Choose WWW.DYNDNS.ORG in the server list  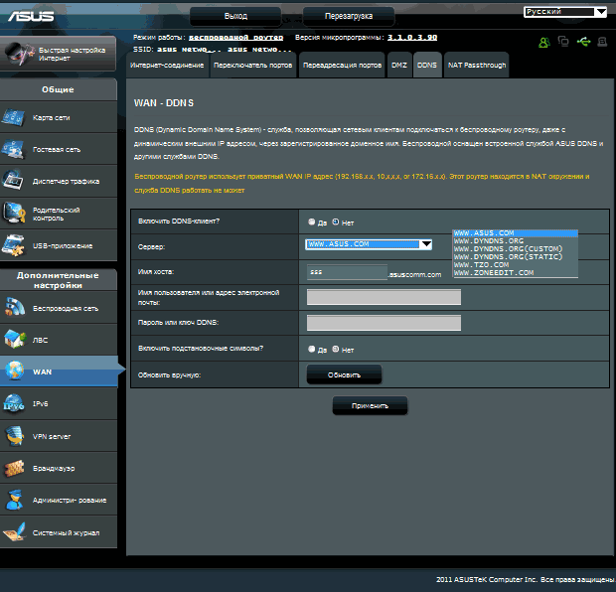[x=515, y=241]
